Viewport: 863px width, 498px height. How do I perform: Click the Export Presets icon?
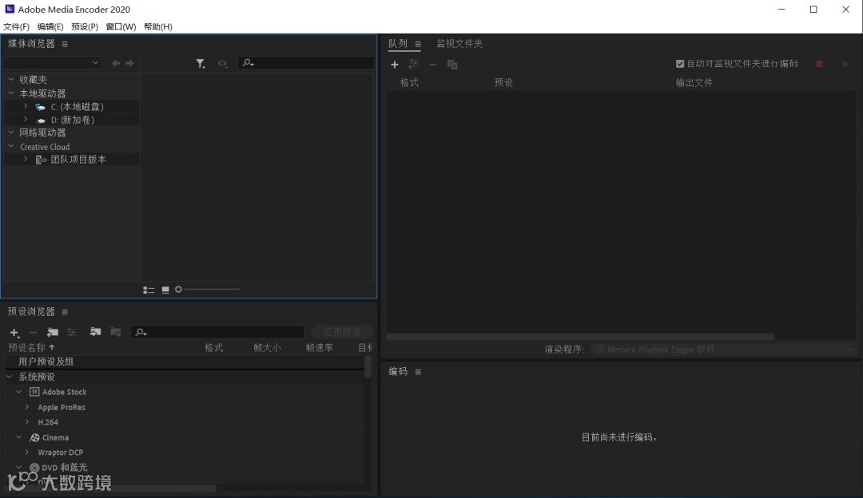(x=116, y=332)
